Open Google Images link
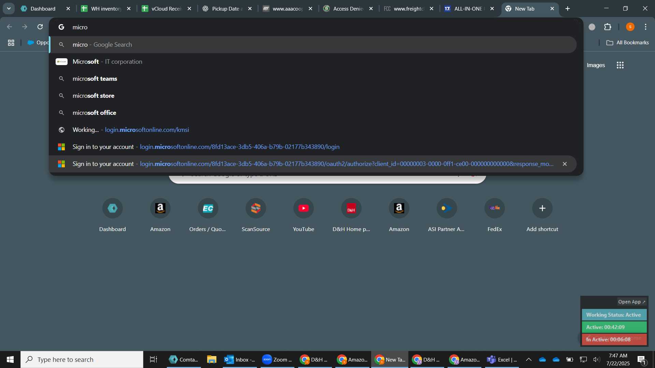The width and height of the screenshot is (655, 368). [596, 65]
